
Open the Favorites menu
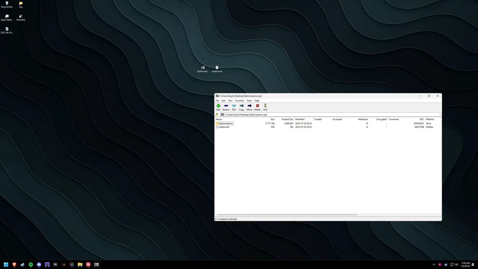240,101
